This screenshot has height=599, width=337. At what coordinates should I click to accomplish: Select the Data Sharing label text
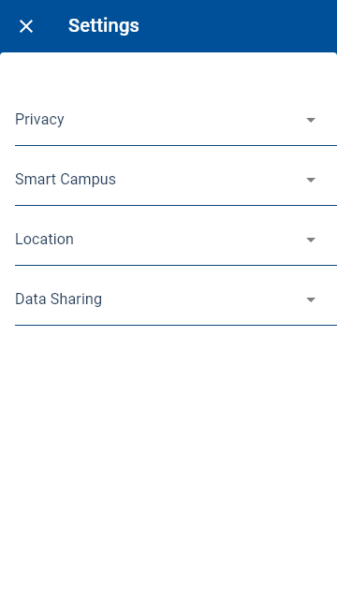pyautogui.click(x=58, y=299)
